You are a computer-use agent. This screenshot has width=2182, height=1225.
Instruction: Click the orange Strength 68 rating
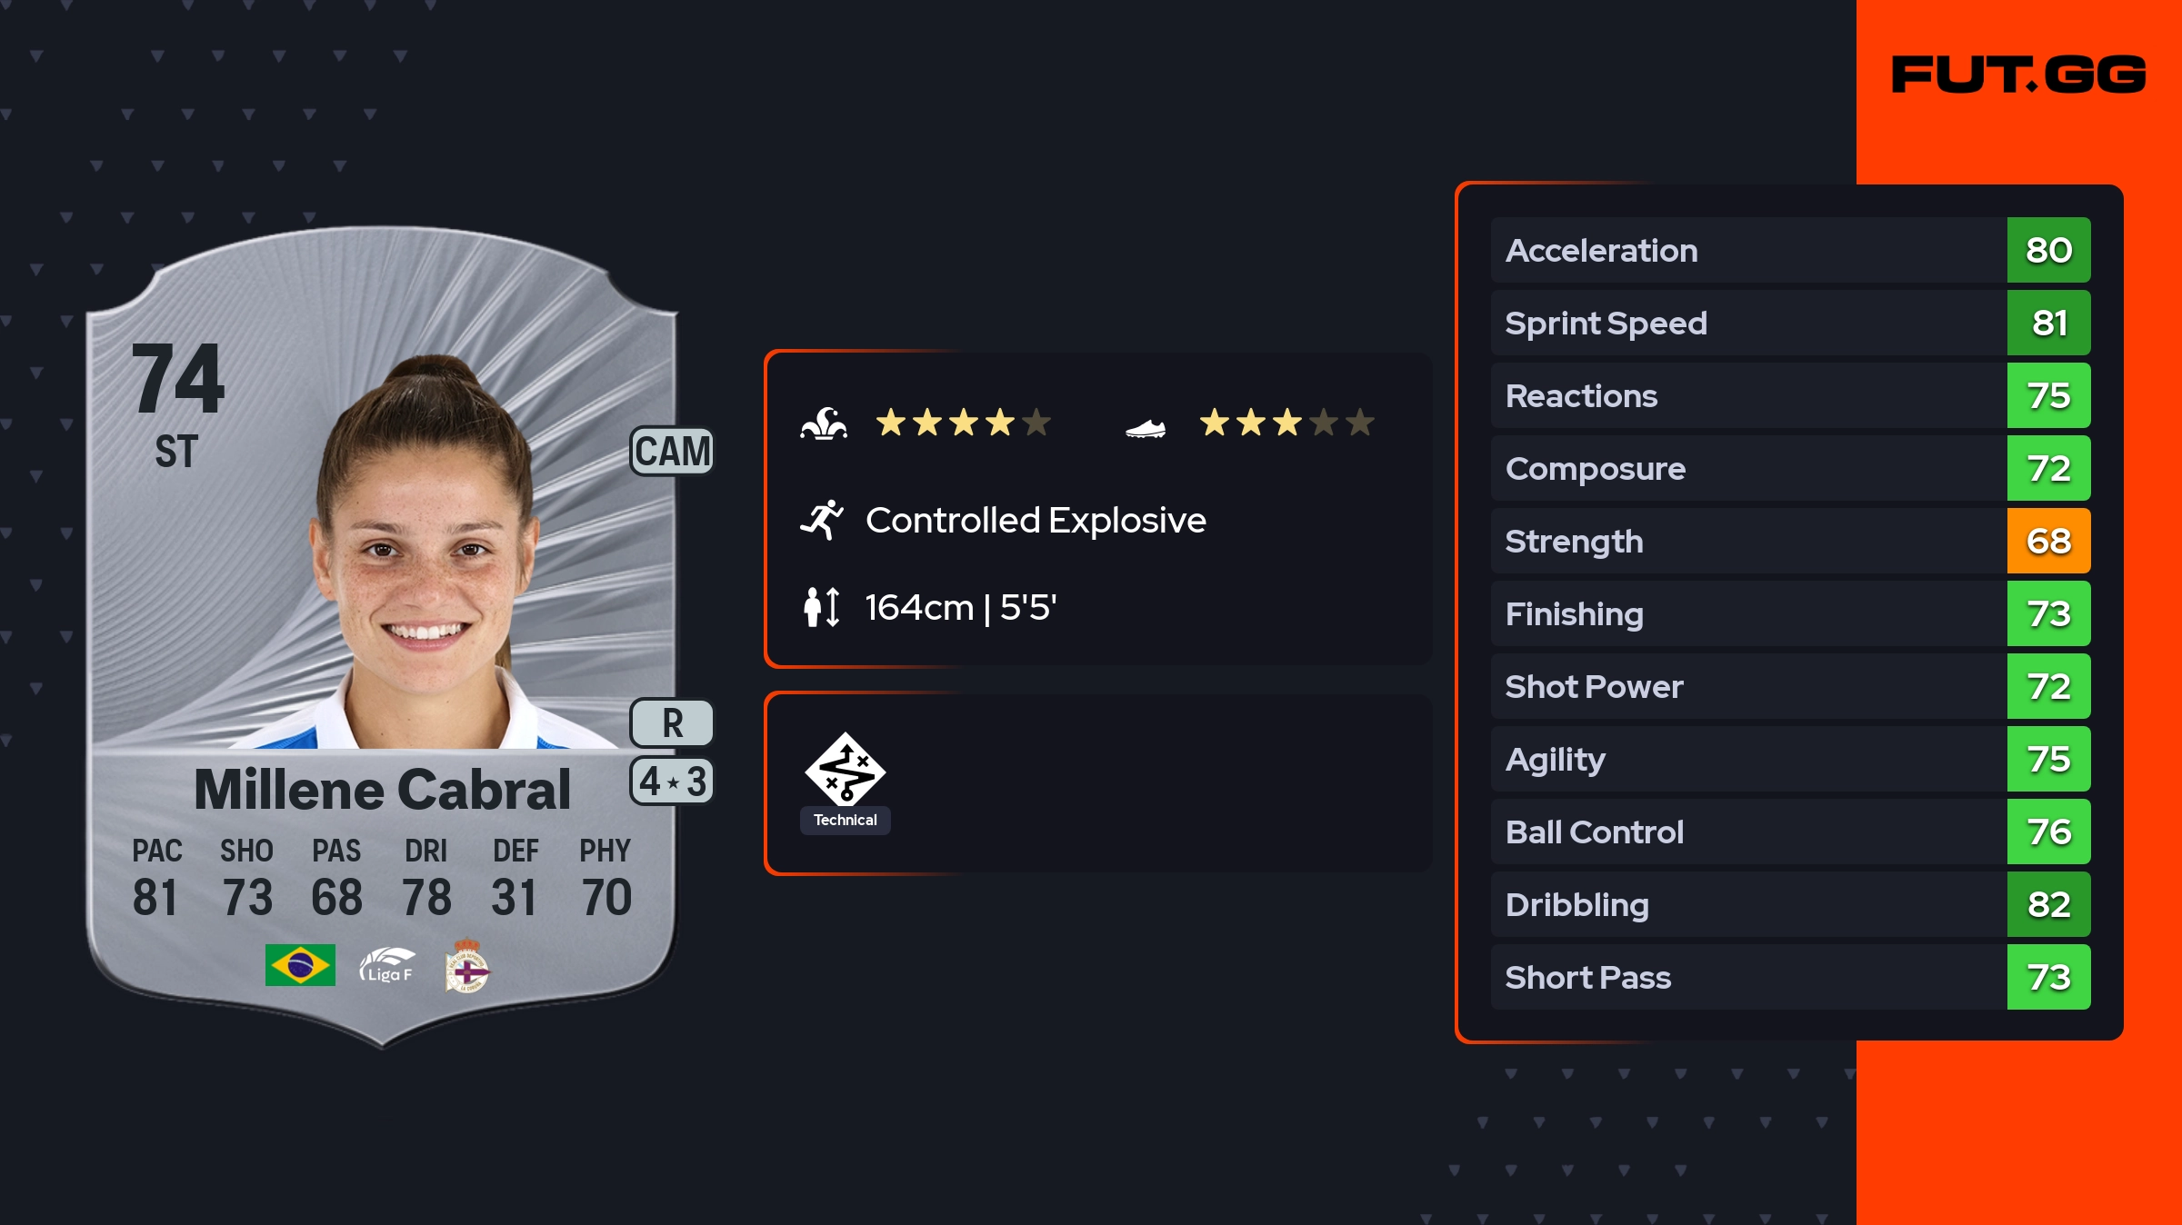coord(2048,541)
